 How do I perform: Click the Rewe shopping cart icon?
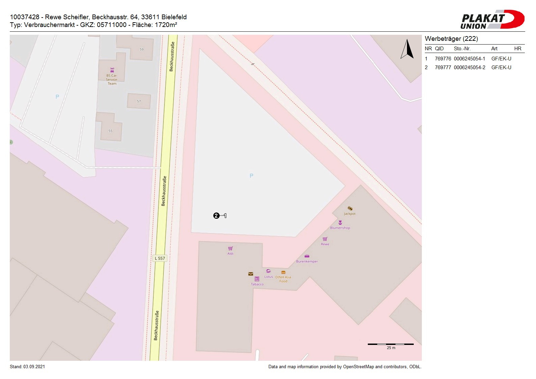pyautogui.click(x=325, y=239)
